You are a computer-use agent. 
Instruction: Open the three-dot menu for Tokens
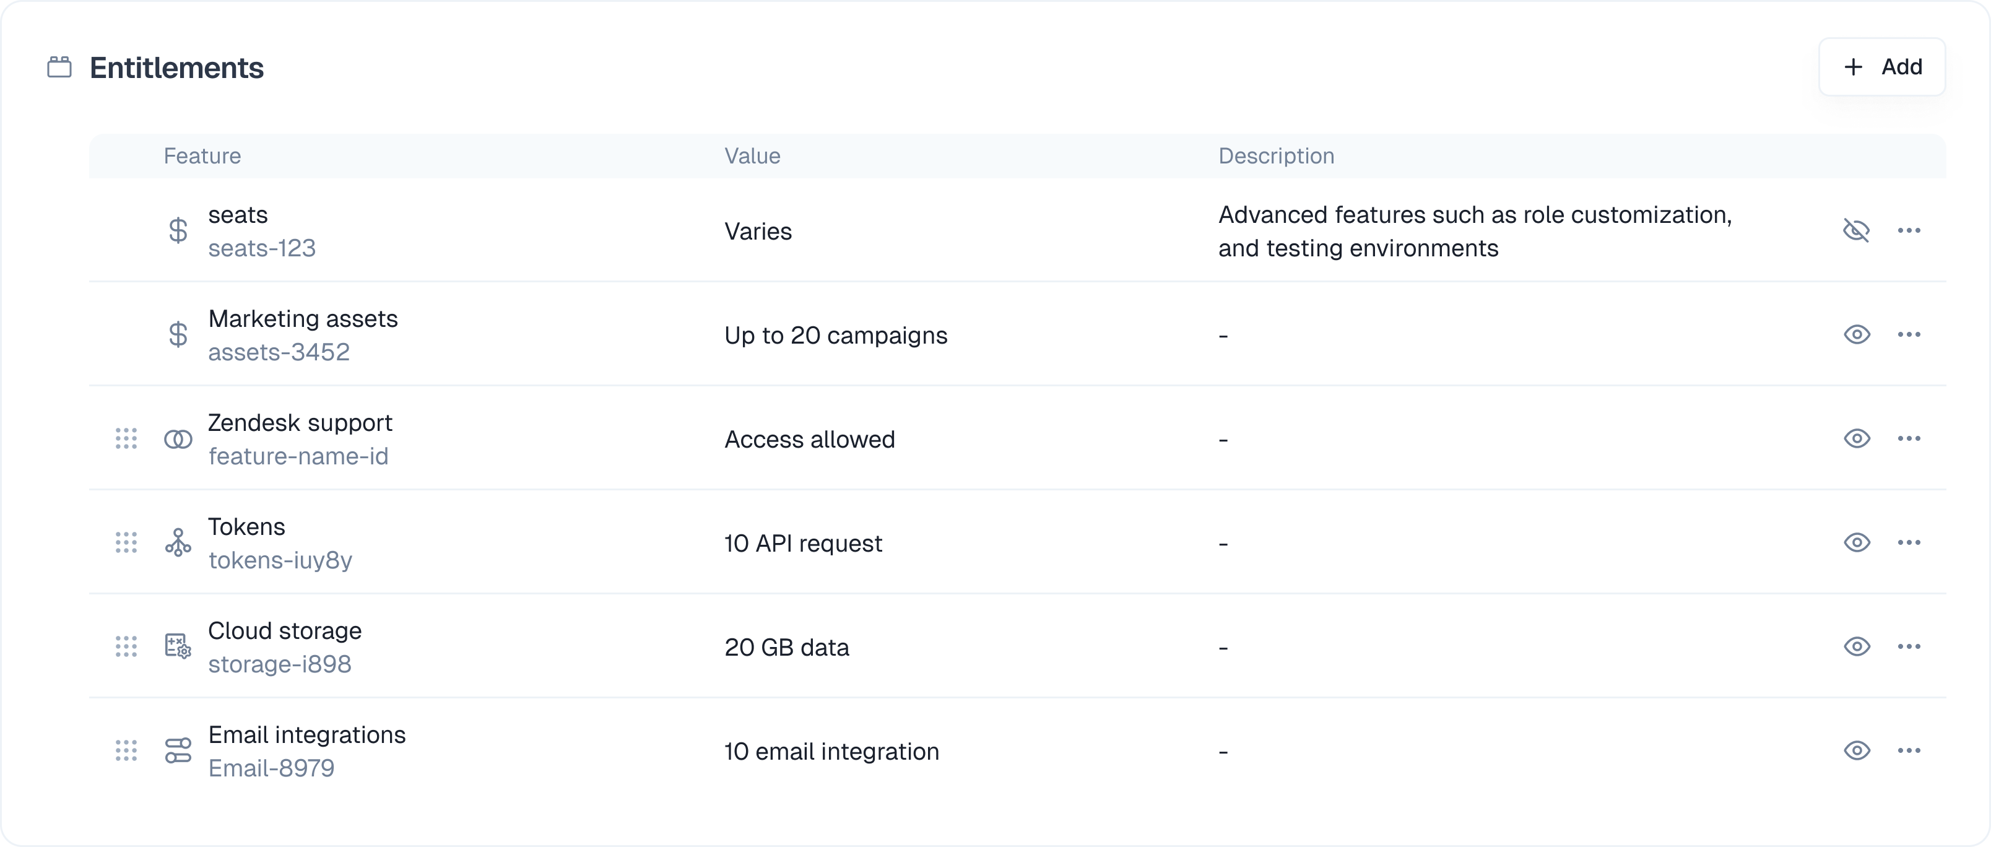(1909, 542)
